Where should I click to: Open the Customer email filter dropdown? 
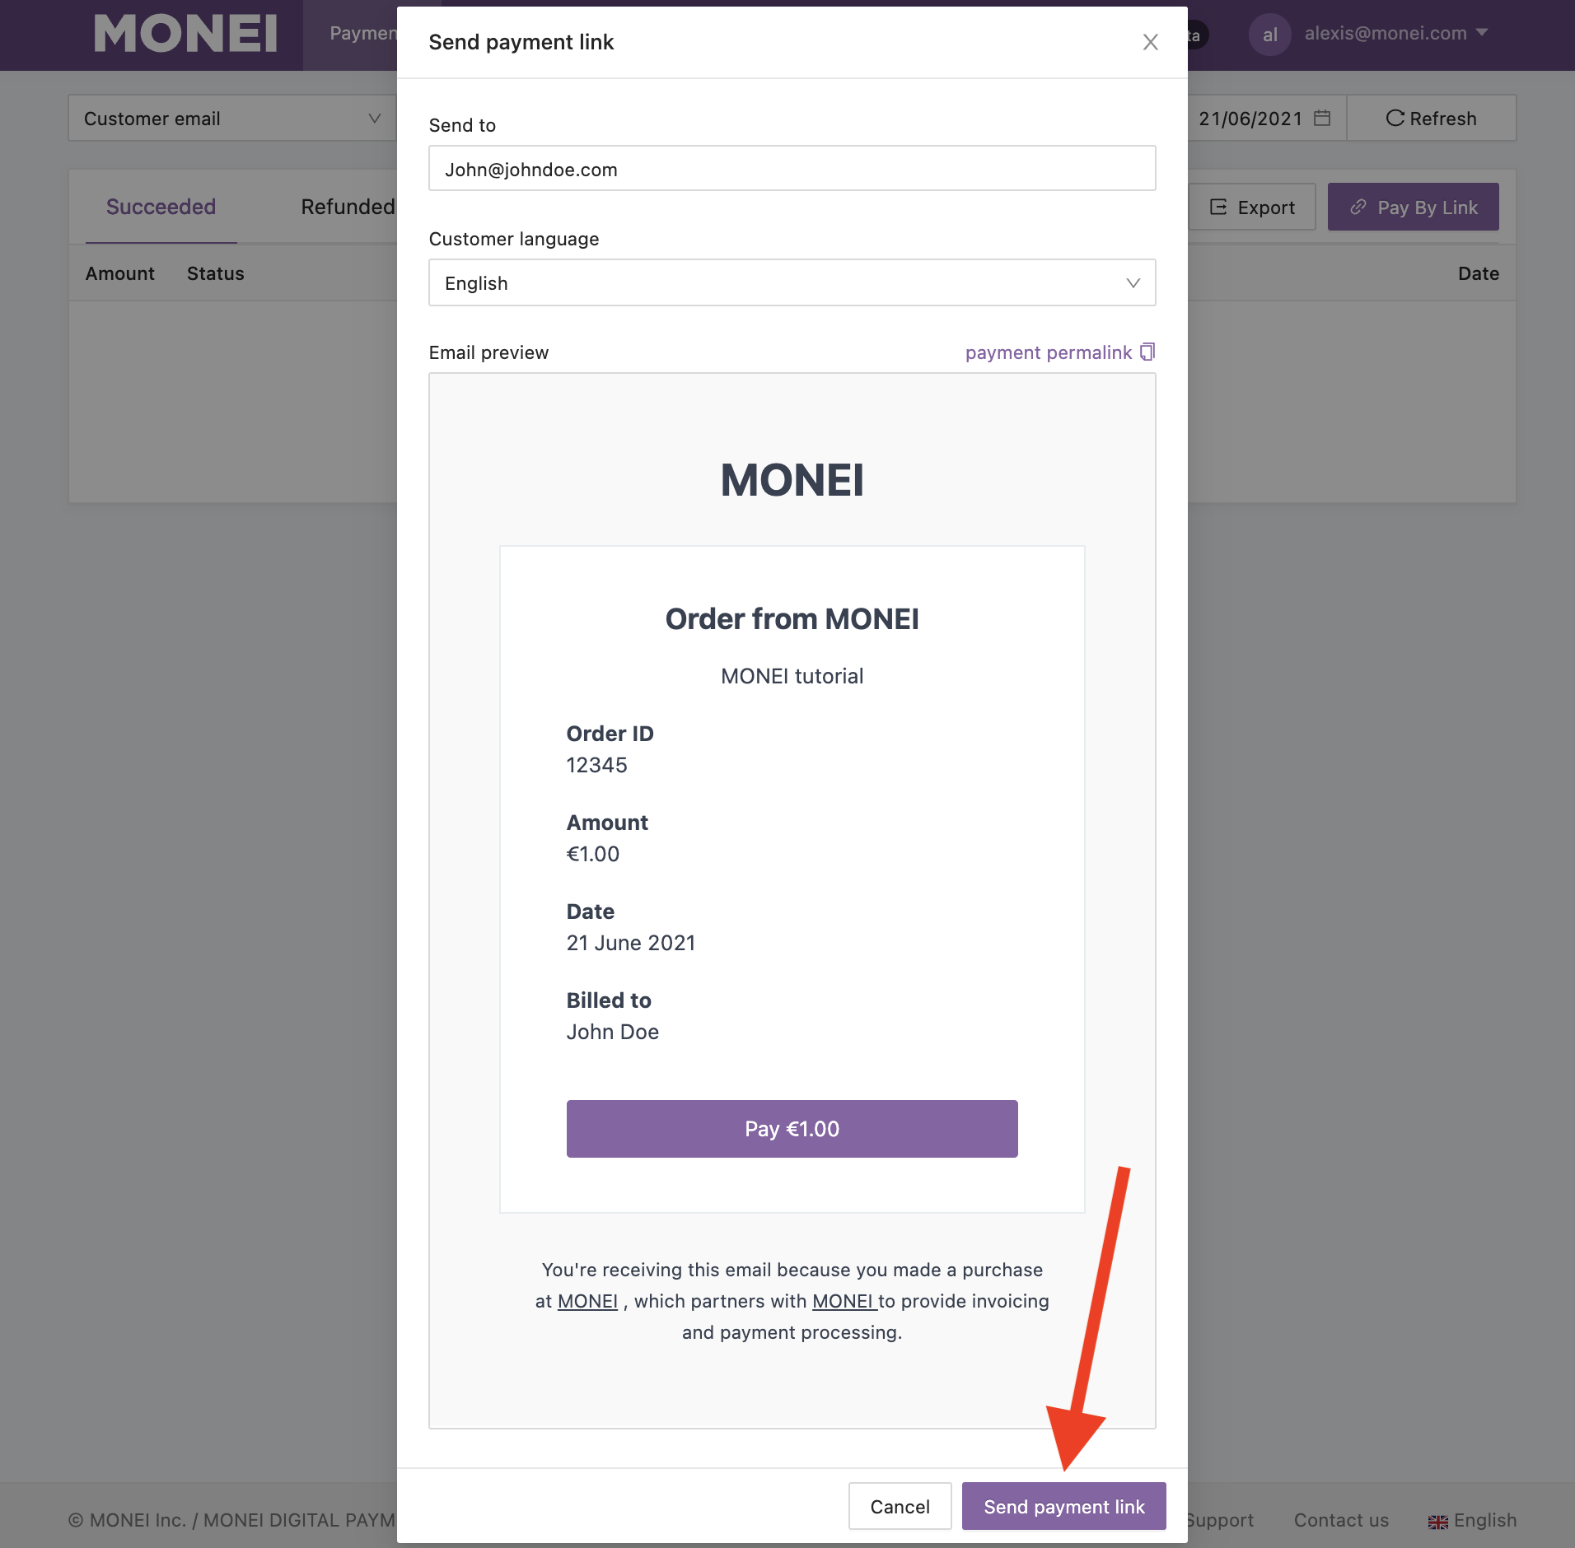(x=232, y=118)
